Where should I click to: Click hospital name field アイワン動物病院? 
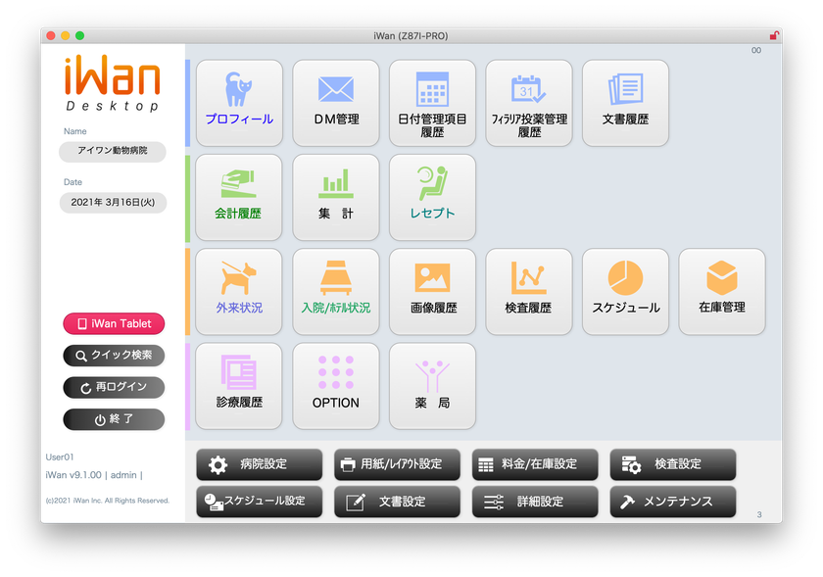pos(113,151)
